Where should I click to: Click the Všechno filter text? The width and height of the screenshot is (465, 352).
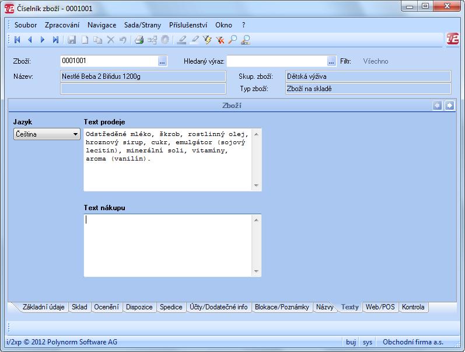(x=375, y=61)
